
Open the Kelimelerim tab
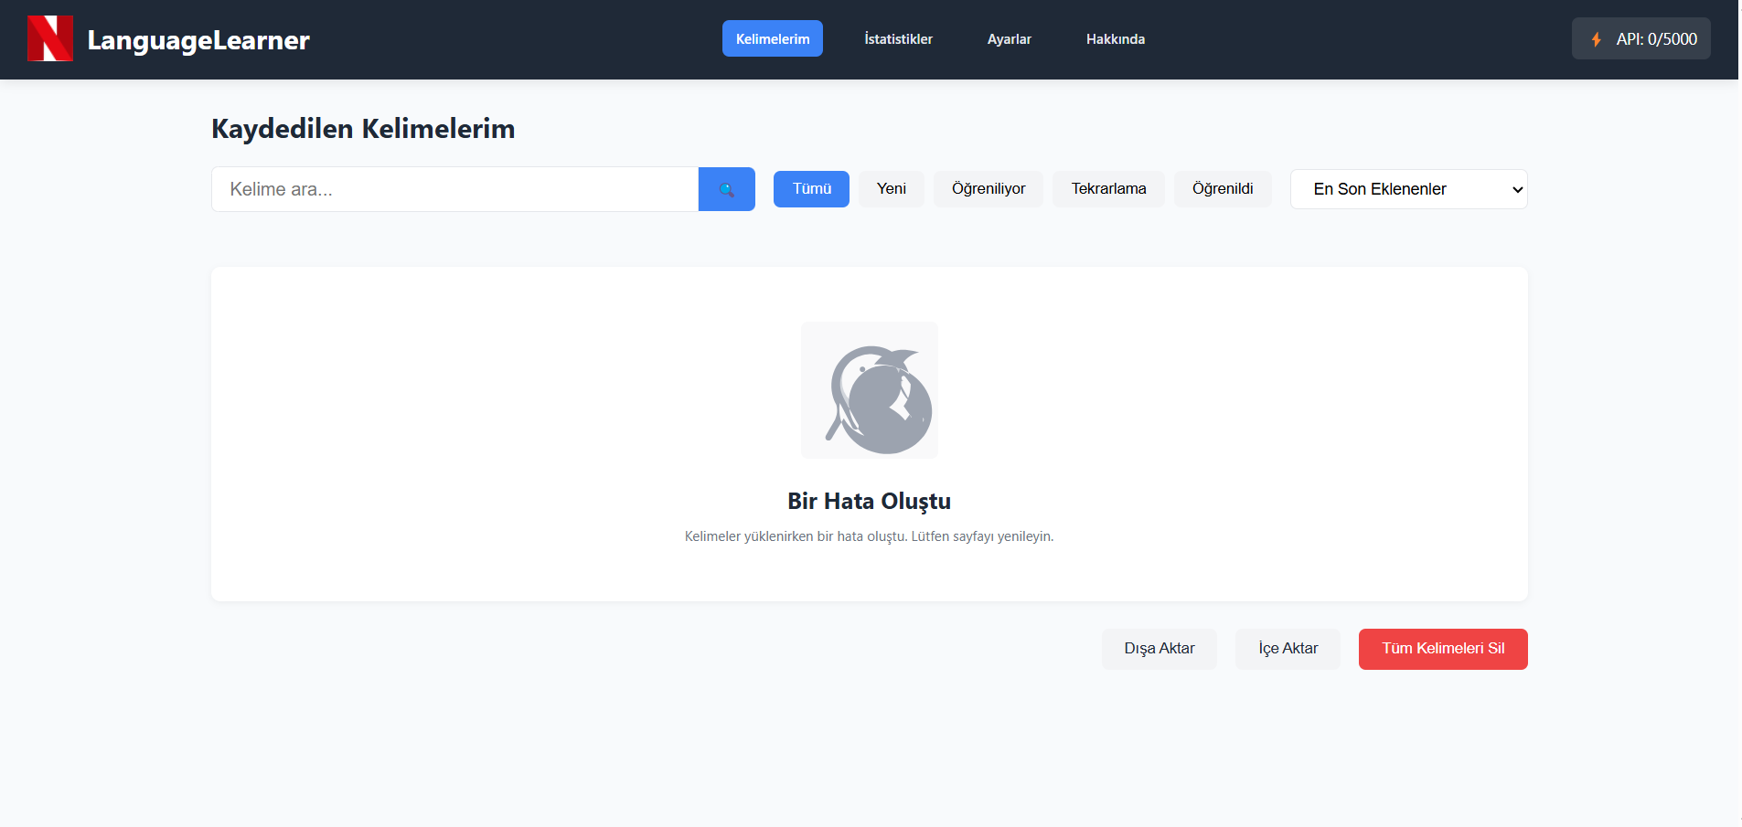[772, 39]
